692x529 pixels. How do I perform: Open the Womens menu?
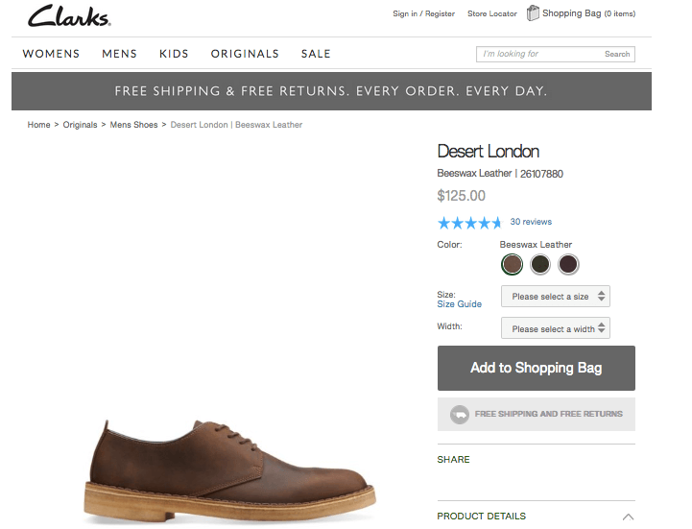click(x=51, y=54)
